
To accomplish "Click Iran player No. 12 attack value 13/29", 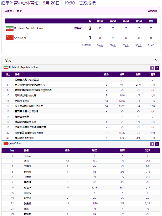I will [122, 106].
